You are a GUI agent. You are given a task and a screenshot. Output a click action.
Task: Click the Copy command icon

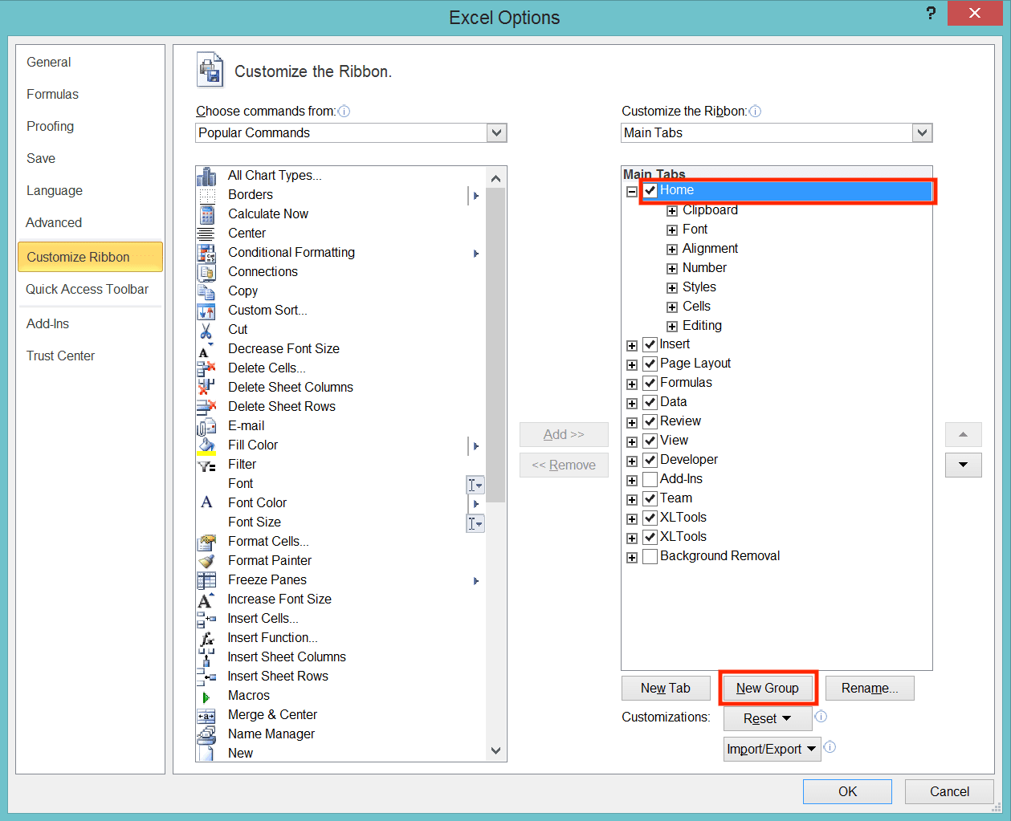206,291
